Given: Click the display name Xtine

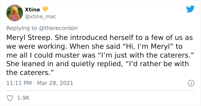Looking at the screenshot, I should pyautogui.click(x=32, y=9).
